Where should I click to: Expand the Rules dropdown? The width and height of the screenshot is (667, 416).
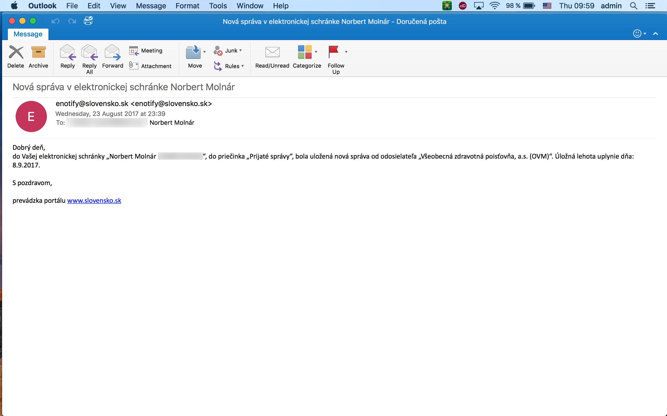[x=242, y=66]
